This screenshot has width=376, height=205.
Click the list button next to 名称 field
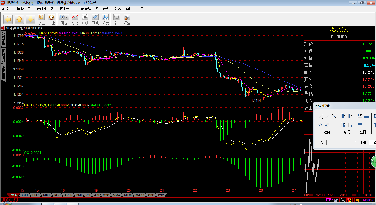(355, 142)
